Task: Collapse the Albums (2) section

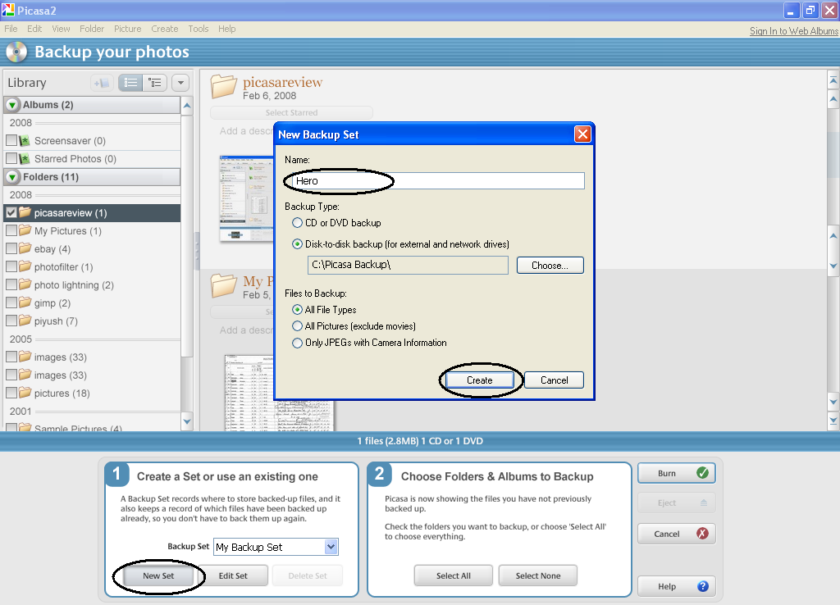Action: click(x=13, y=105)
